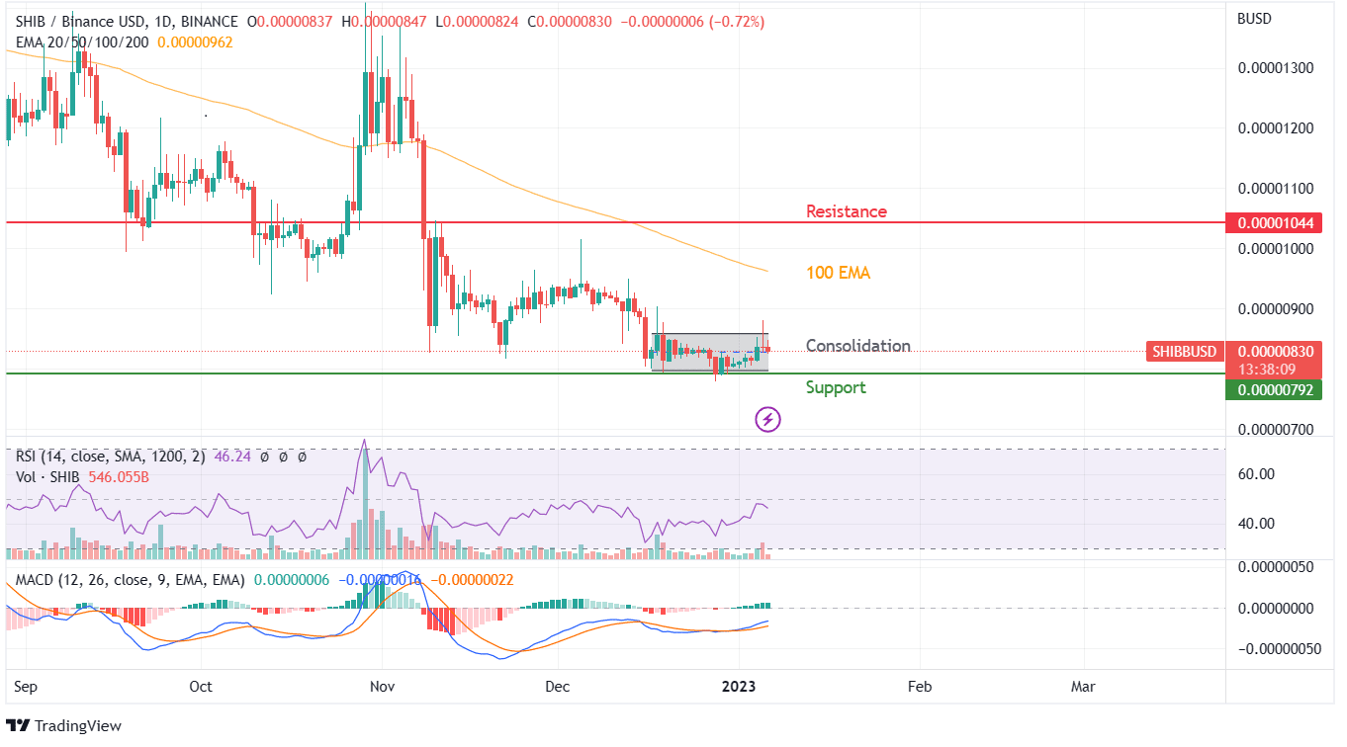Click the EMA 20/50/100/200 indicator legend
Image resolution: width=1347 pixels, height=747 pixels.
pos(83,42)
